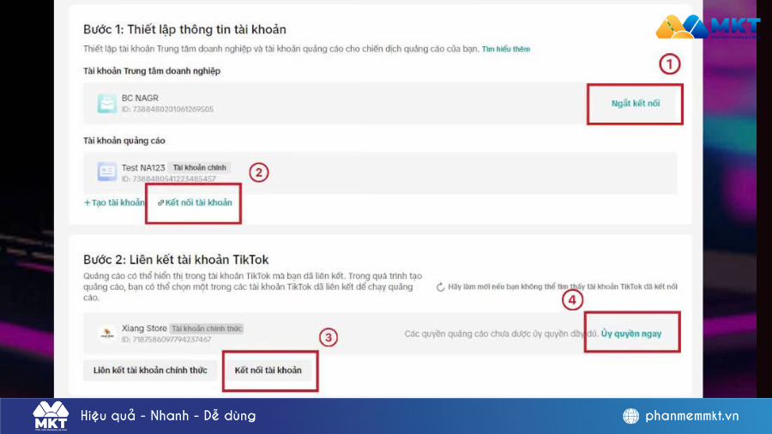Click the BC NAGR briefcase account icon
This screenshot has height=434, width=772.
tap(107, 103)
